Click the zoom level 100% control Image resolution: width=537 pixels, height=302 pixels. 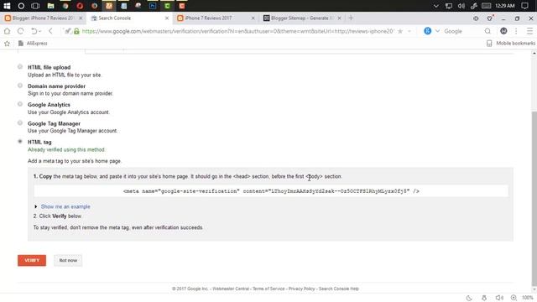point(528,298)
